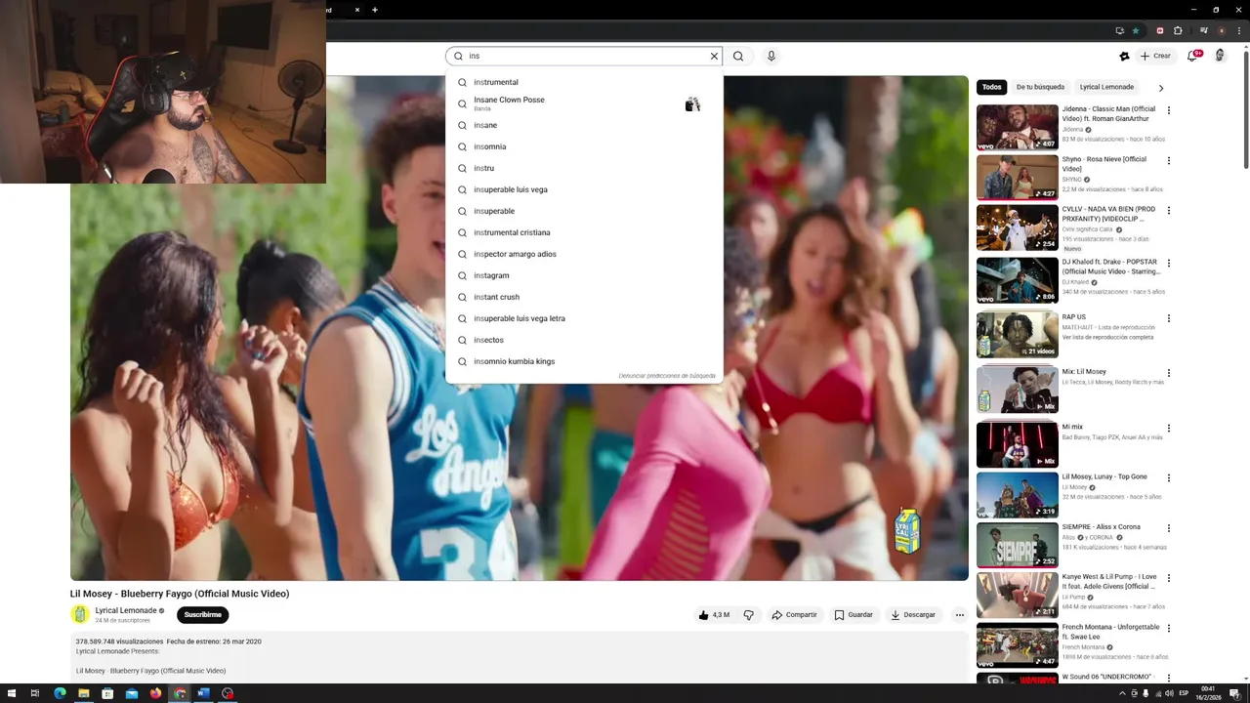Click into the search field containing ins
The width and height of the screenshot is (1250, 703).
(x=584, y=56)
